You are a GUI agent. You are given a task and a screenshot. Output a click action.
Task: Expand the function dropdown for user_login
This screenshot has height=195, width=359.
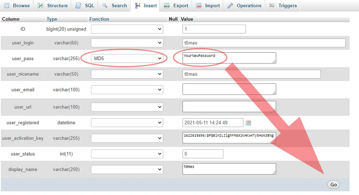click(x=127, y=43)
